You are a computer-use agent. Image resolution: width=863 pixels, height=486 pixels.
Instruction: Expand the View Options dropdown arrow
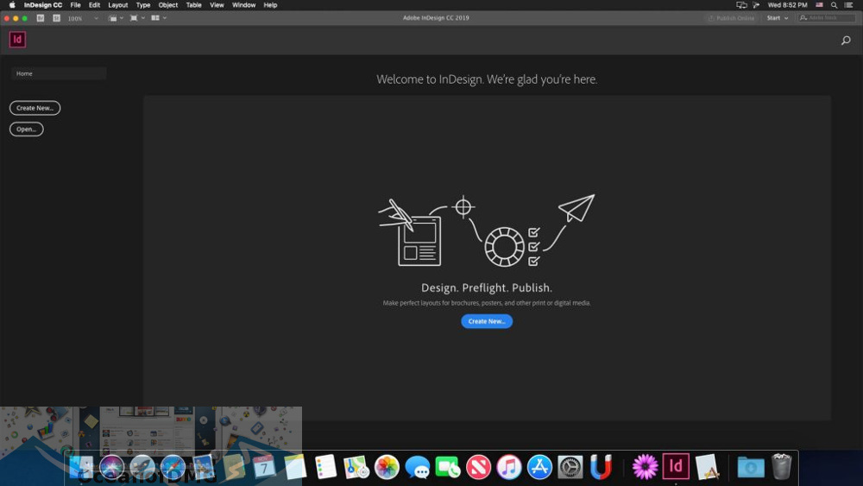[122, 18]
